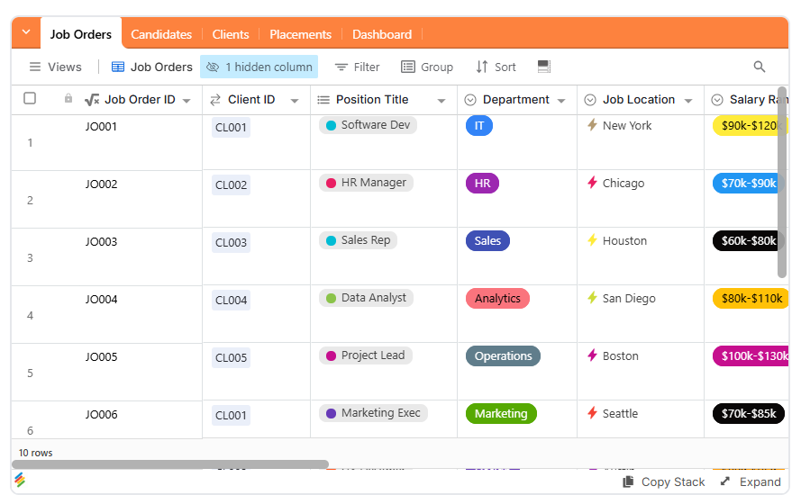Select the Job Orders tab
The height and width of the screenshot is (504, 801).
[81, 34]
